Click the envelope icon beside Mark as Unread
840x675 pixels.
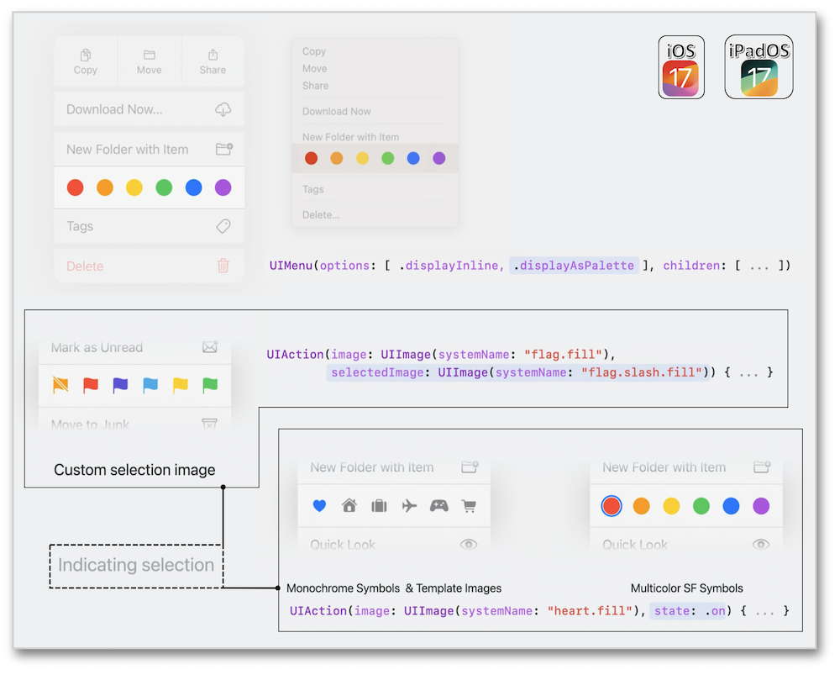(x=210, y=347)
